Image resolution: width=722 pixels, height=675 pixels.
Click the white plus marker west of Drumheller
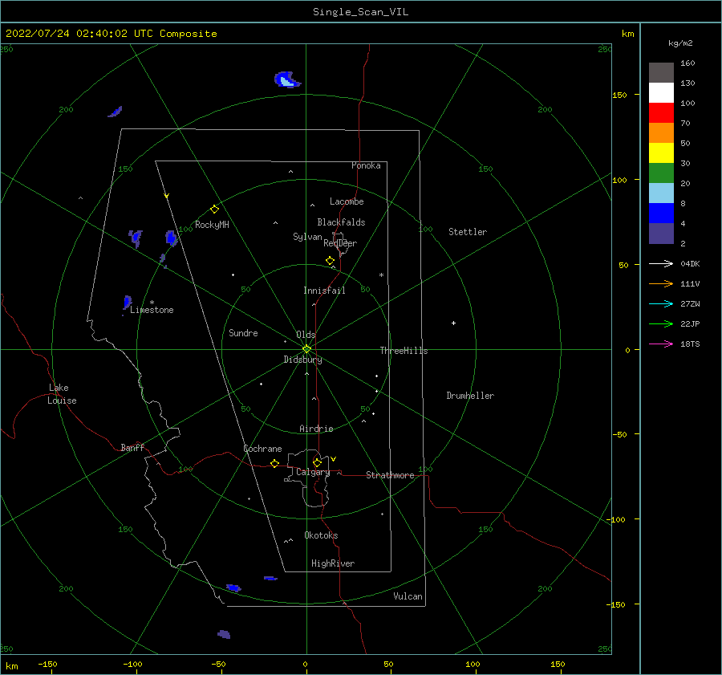click(453, 323)
